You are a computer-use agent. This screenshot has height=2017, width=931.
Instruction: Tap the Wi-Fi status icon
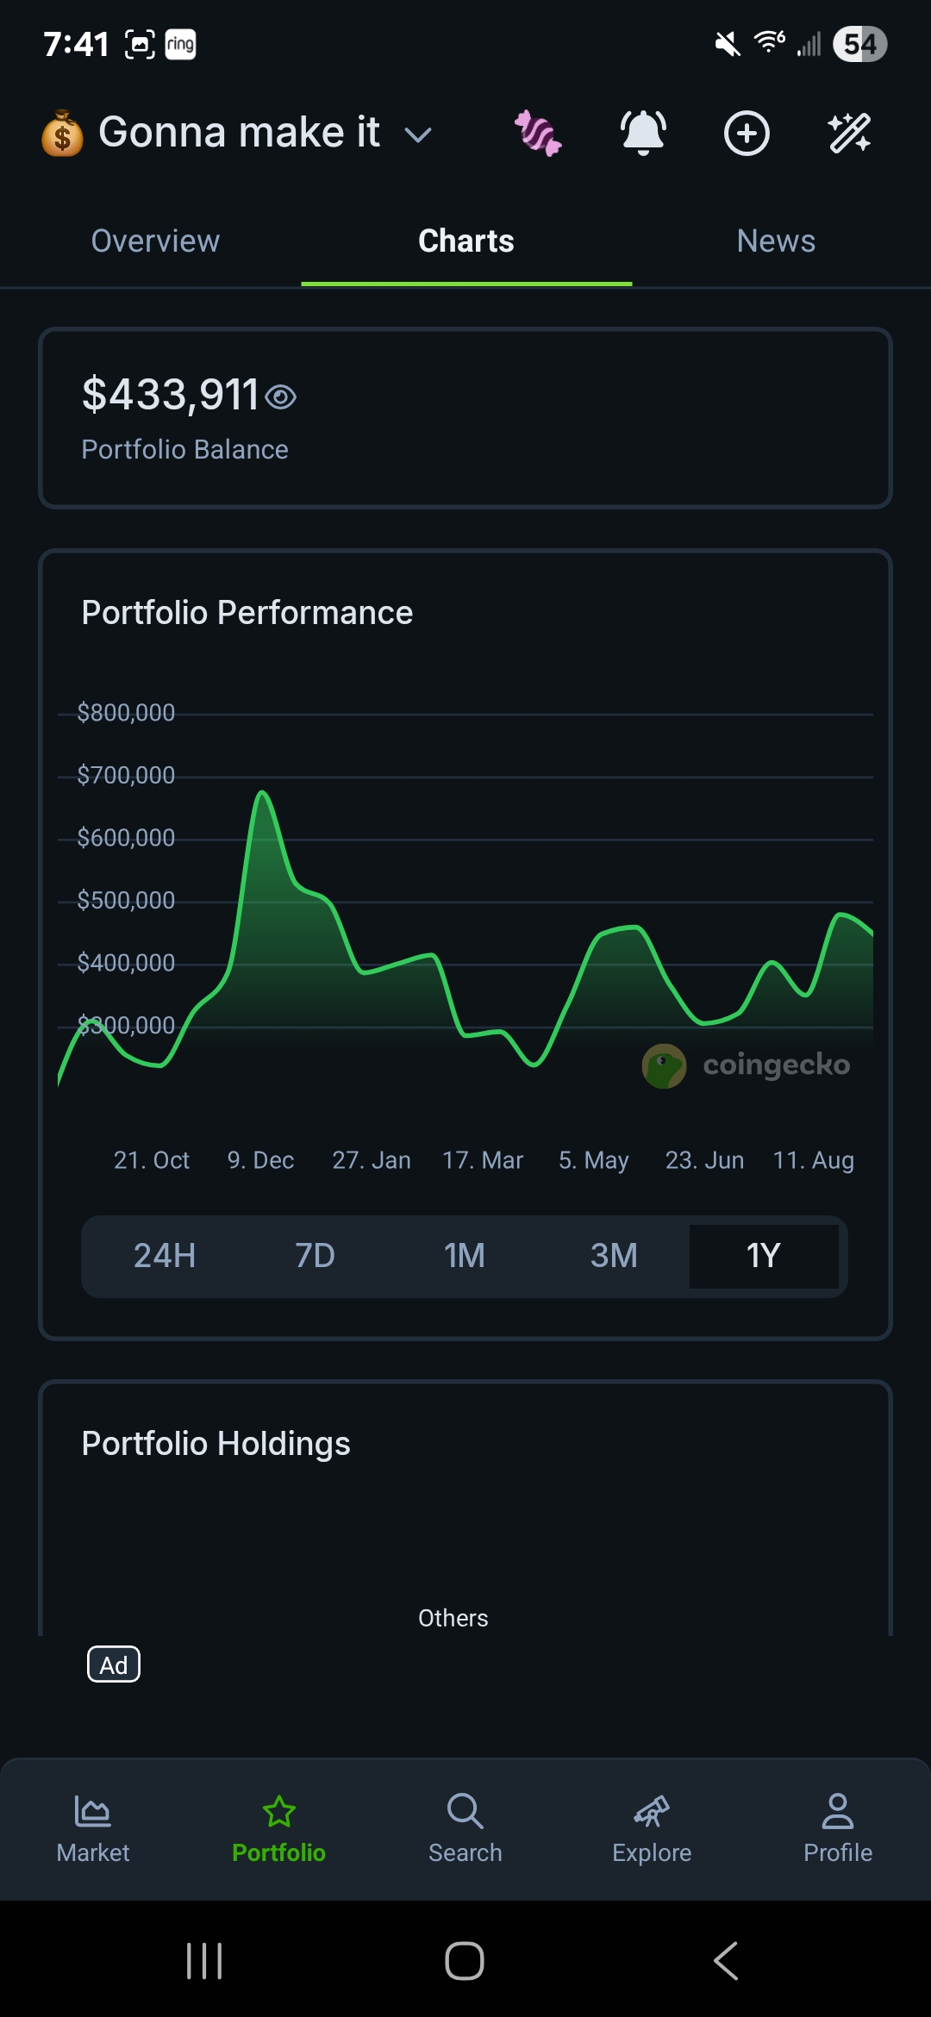pyautogui.click(x=769, y=41)
